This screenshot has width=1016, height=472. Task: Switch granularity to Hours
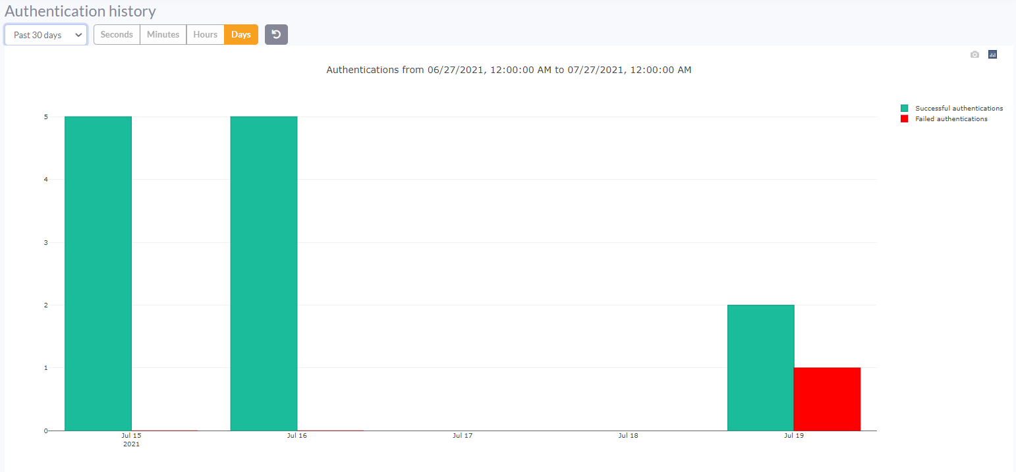205,34
